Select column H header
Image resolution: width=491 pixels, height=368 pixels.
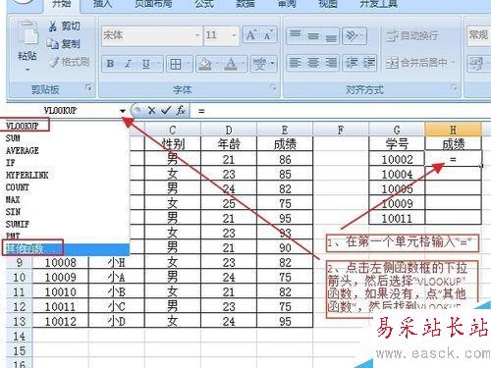(453, 130)
